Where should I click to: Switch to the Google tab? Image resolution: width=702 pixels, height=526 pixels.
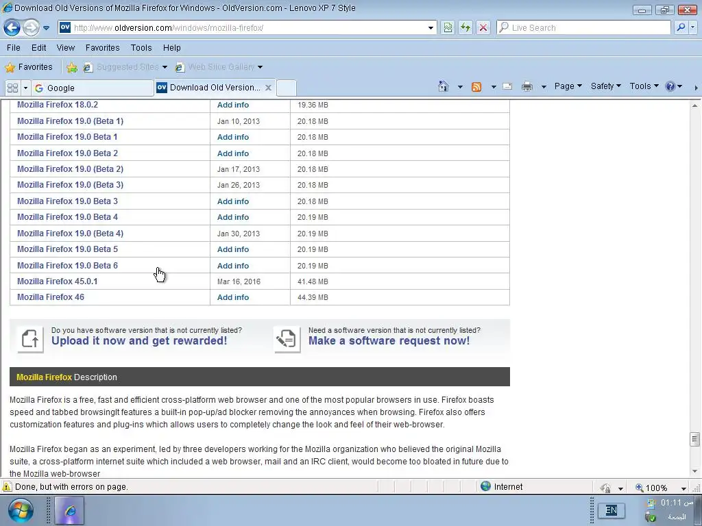[x=93, y=88]
